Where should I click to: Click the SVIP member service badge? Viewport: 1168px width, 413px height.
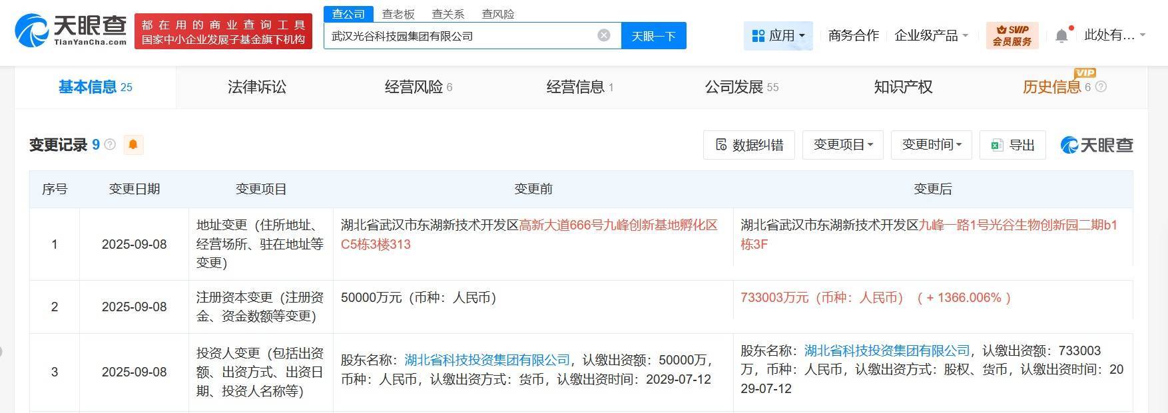(x=1012, y=35)
